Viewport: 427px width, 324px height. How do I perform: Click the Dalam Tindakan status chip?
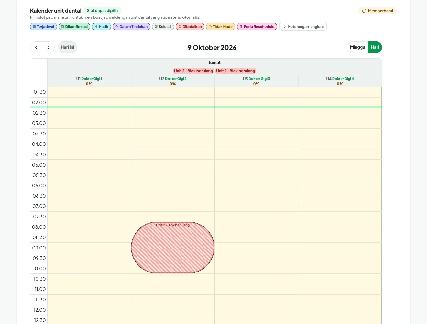click(x=131, y=27)
